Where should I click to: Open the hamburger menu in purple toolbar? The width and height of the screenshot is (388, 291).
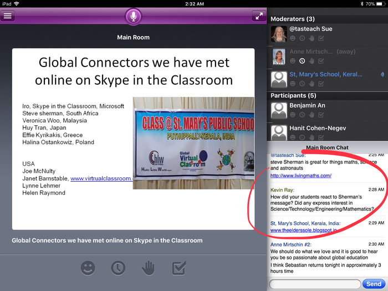[8, 16]
